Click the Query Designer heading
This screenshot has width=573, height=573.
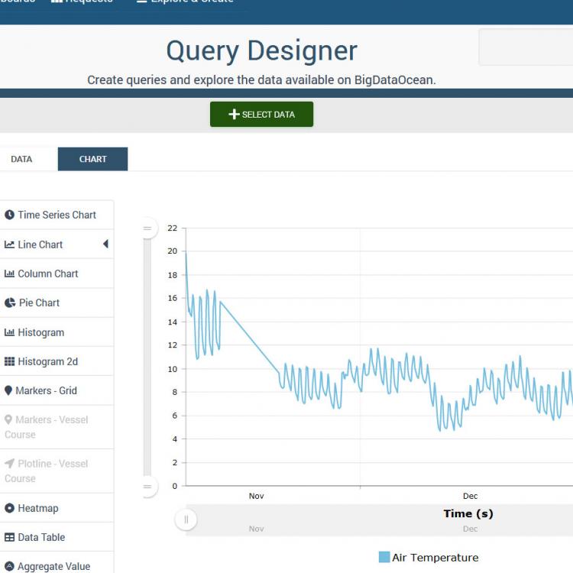pos(261,50)
